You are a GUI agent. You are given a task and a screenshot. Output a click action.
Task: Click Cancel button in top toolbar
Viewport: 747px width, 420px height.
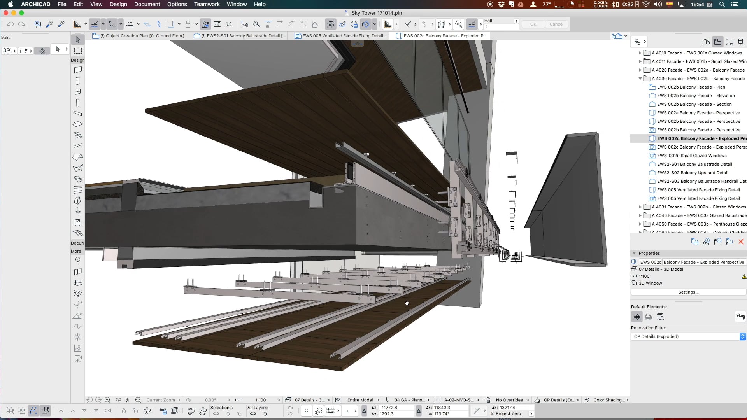click(556, 24)
